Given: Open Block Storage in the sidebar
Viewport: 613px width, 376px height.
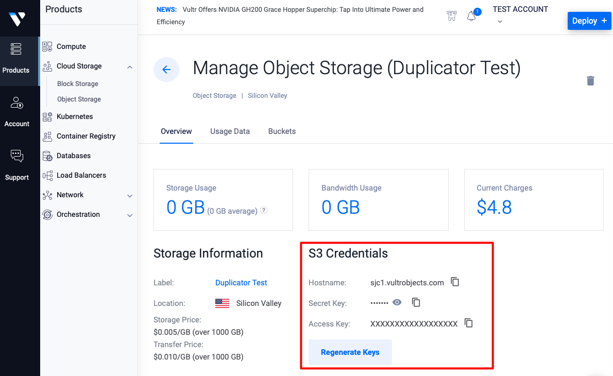Looking at the screenshot, I should (78, 83).
